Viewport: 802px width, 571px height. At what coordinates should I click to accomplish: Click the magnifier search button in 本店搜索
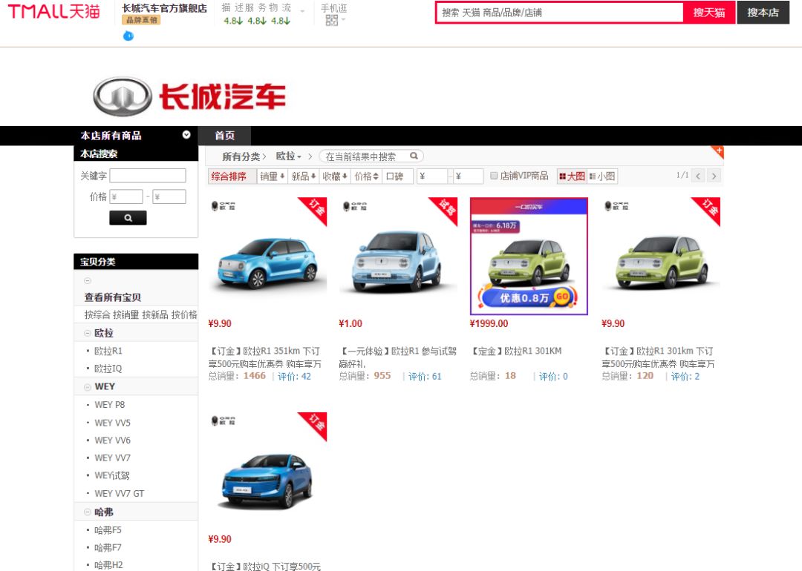tap(128, 217)
